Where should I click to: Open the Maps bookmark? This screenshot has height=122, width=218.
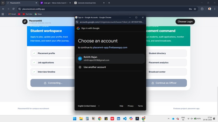coord(38,14)
